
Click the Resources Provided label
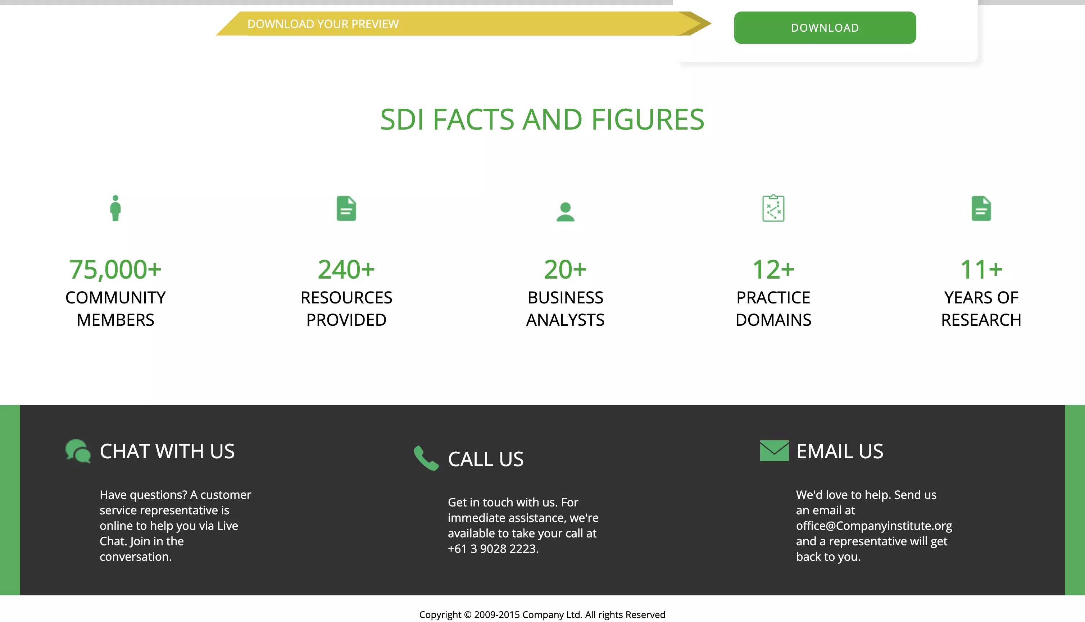(346, 309)
